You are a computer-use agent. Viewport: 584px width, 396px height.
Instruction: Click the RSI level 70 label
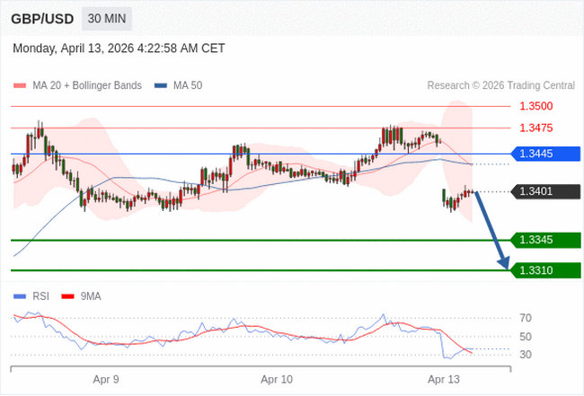click(x=526, y=318)
